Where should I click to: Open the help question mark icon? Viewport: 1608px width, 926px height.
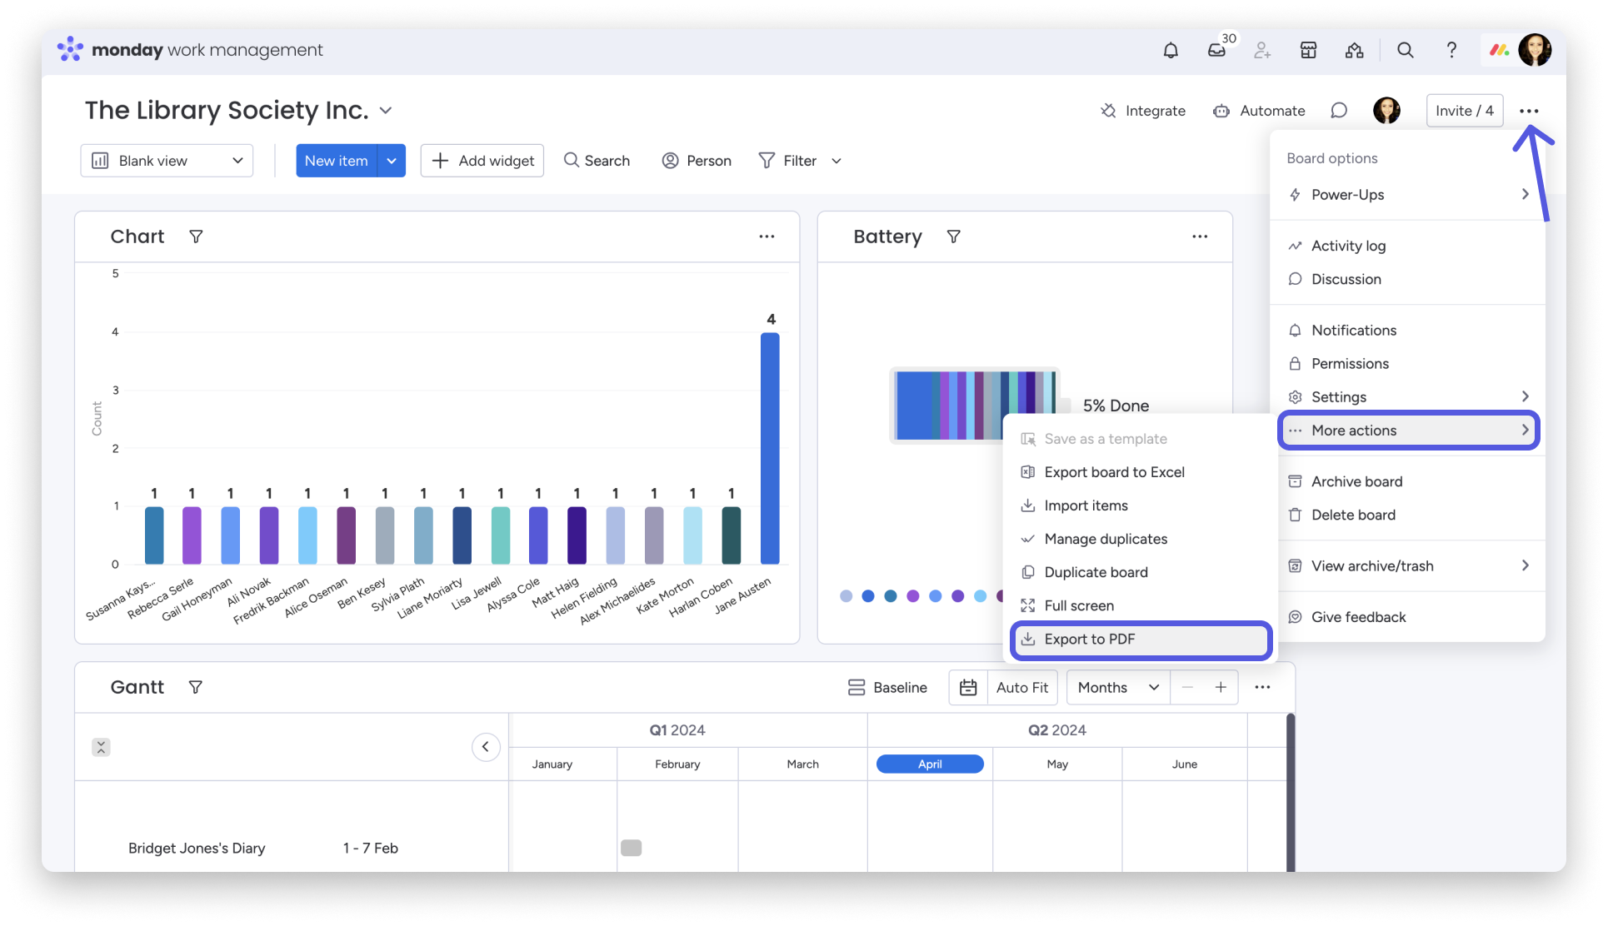point(1451,50)
